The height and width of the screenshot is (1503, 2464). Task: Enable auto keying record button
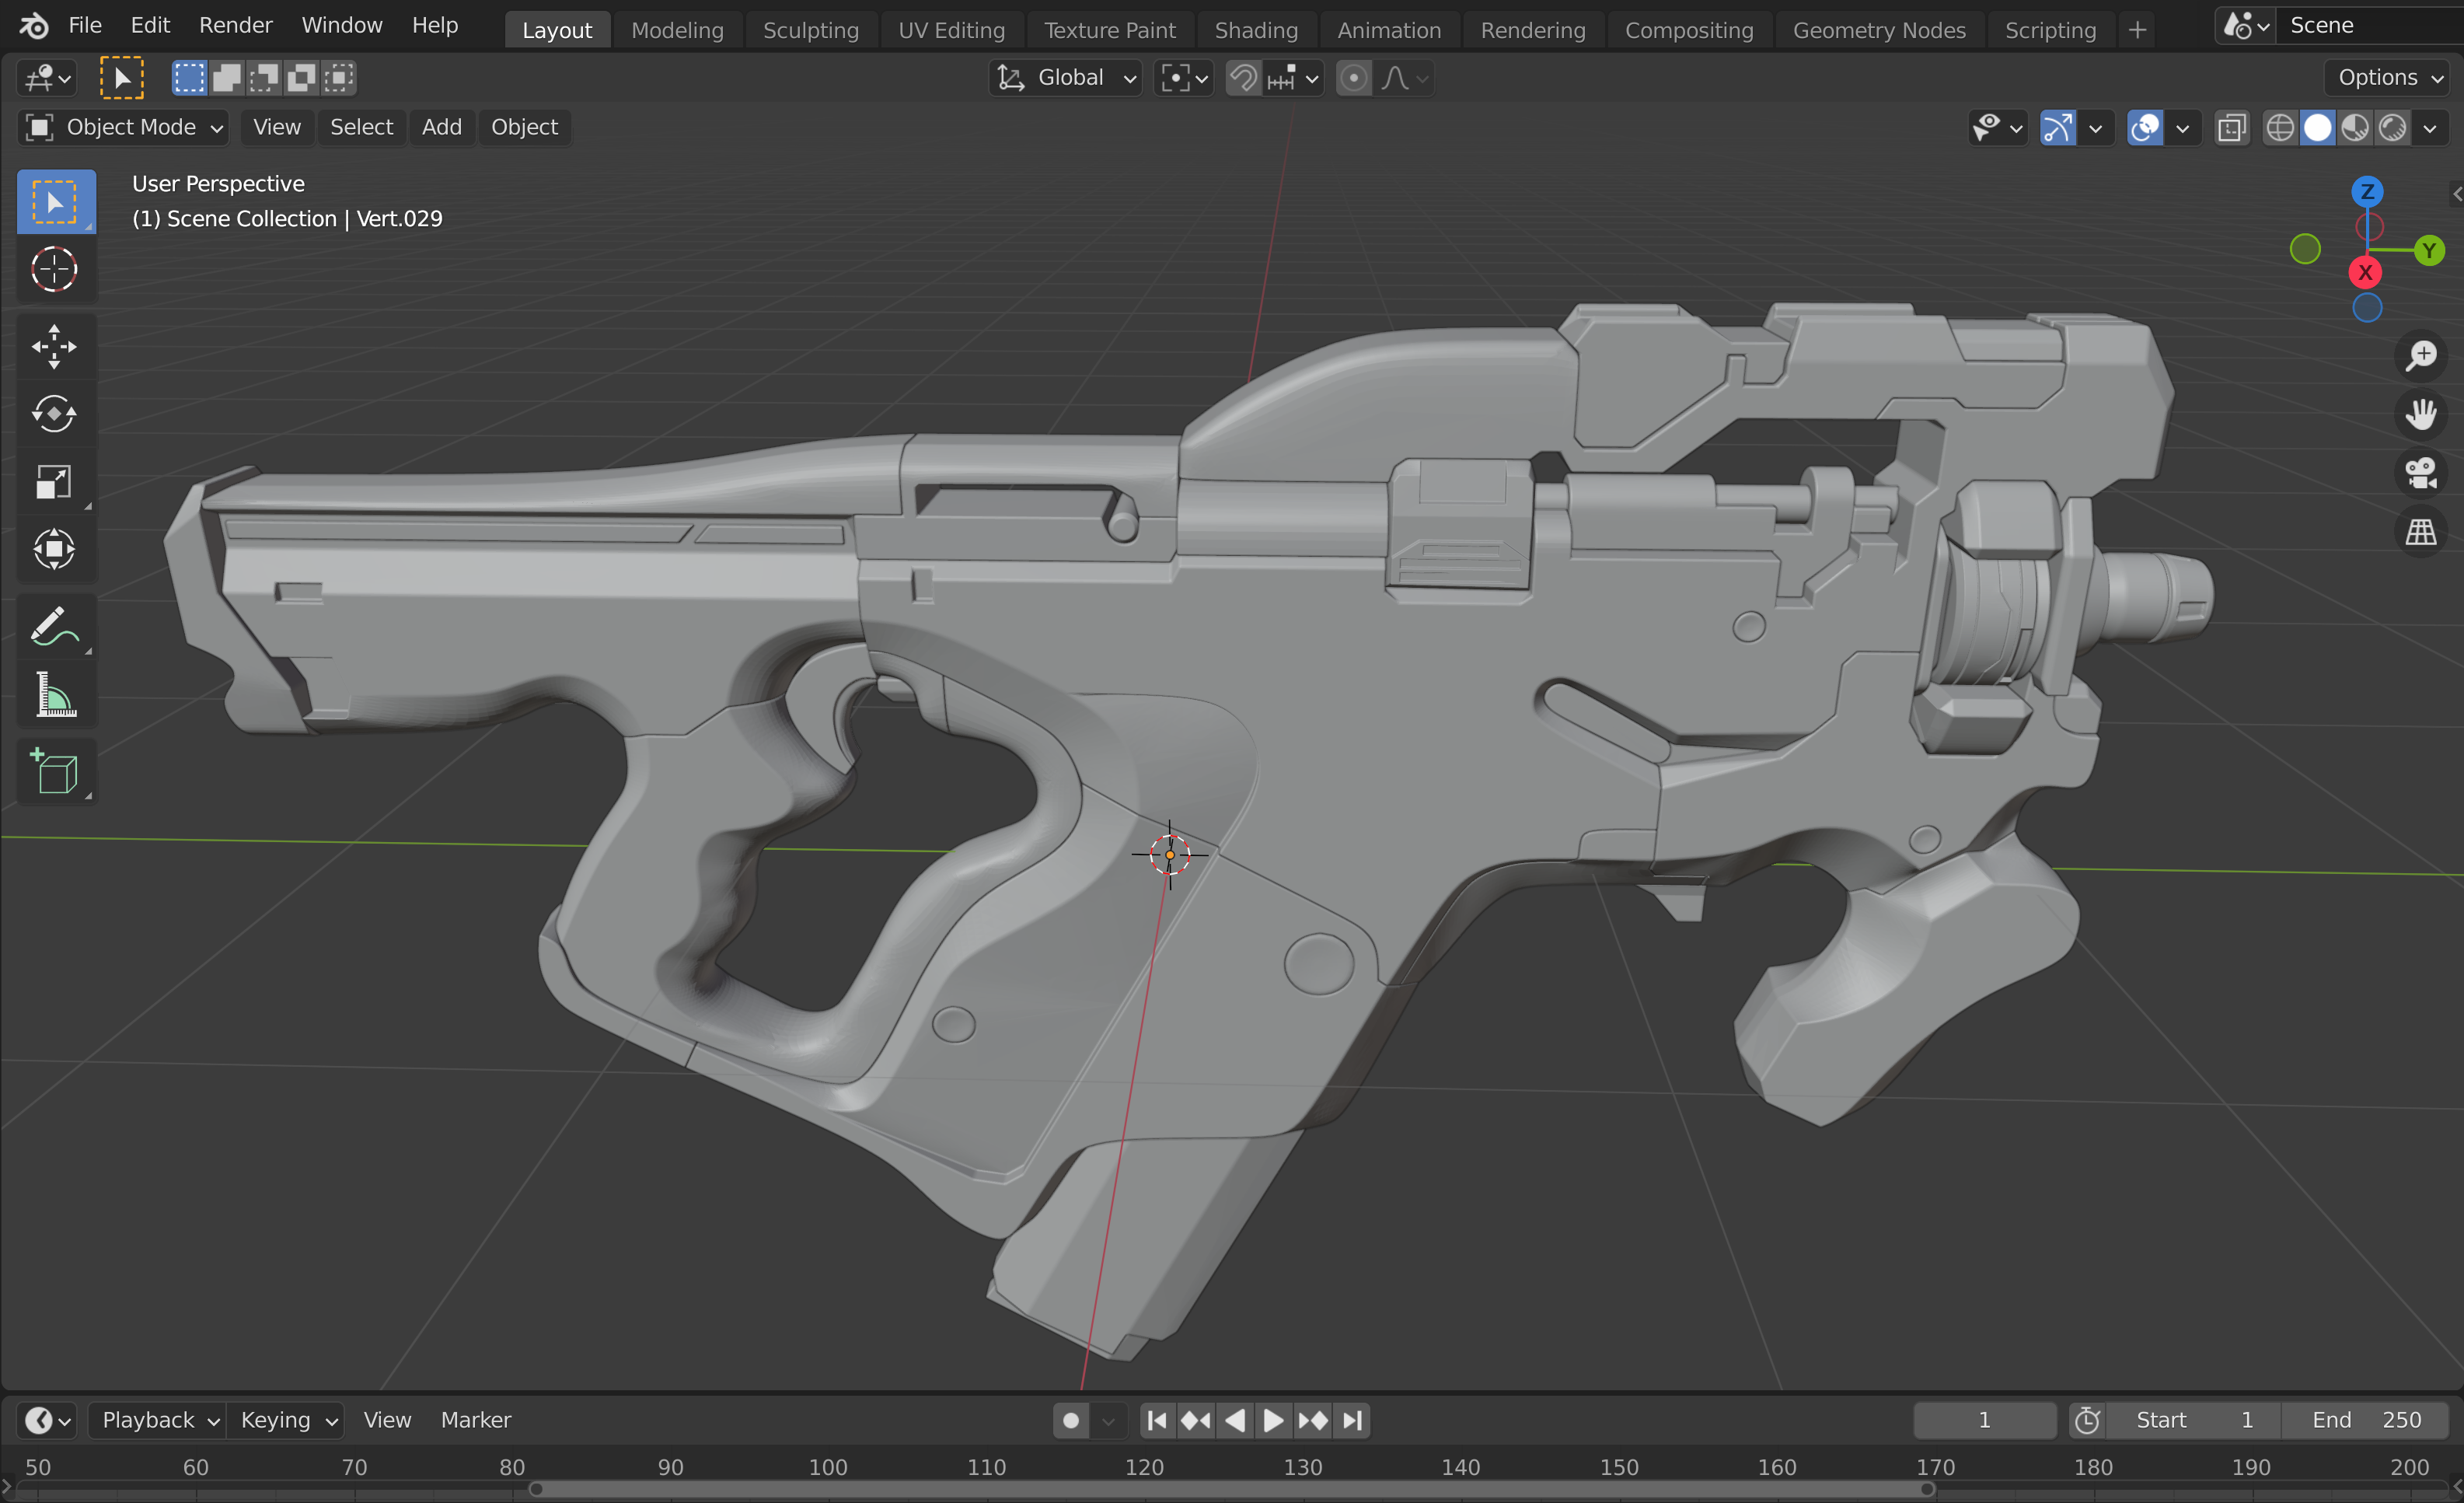click(x=1071, y=1420)
